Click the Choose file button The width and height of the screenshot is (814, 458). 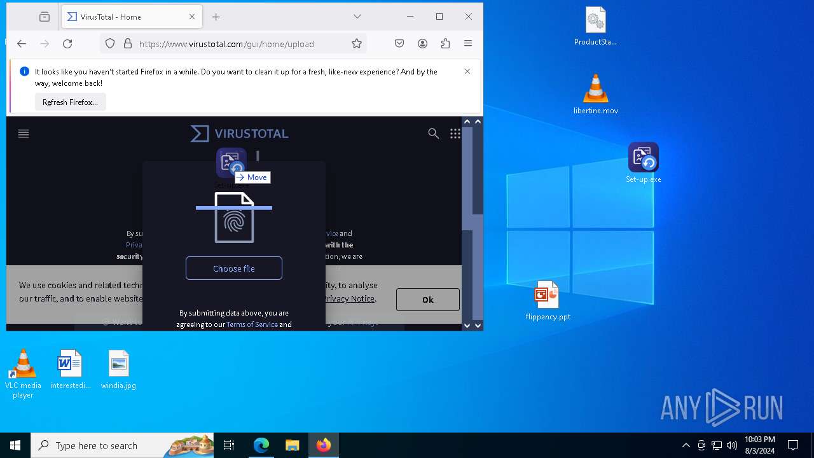click(x=234, y=268)
